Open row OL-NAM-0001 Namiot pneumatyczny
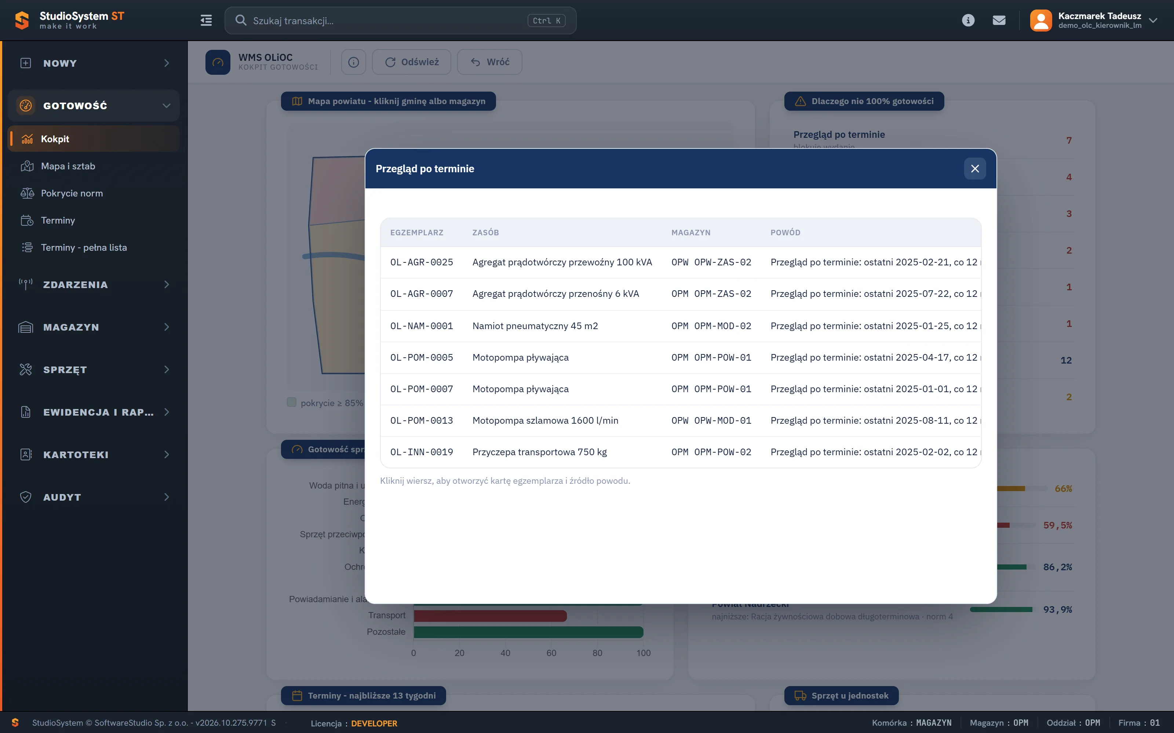 681,326
